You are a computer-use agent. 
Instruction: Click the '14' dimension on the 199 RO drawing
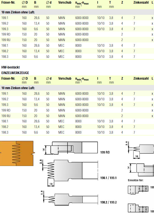pos(44,149)
